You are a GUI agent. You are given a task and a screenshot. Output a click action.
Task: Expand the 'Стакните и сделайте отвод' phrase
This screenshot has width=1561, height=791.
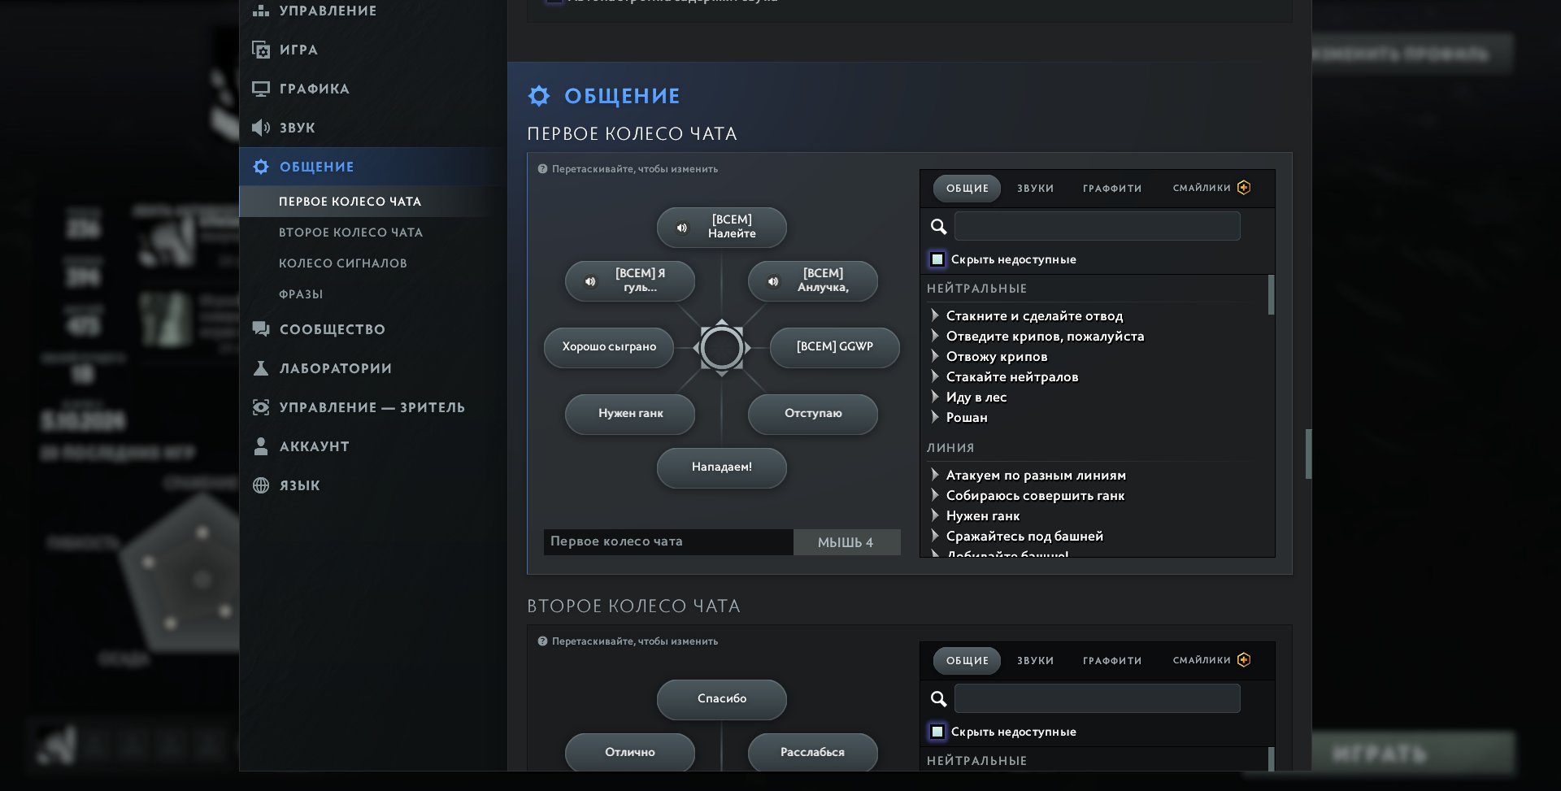point(935,315)
